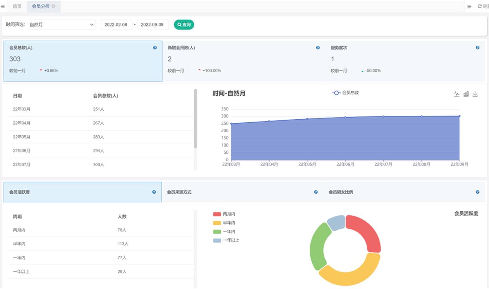Click the 两月内 row in activity table
Viewport: 489px width, 289px height.
point(101,230)
